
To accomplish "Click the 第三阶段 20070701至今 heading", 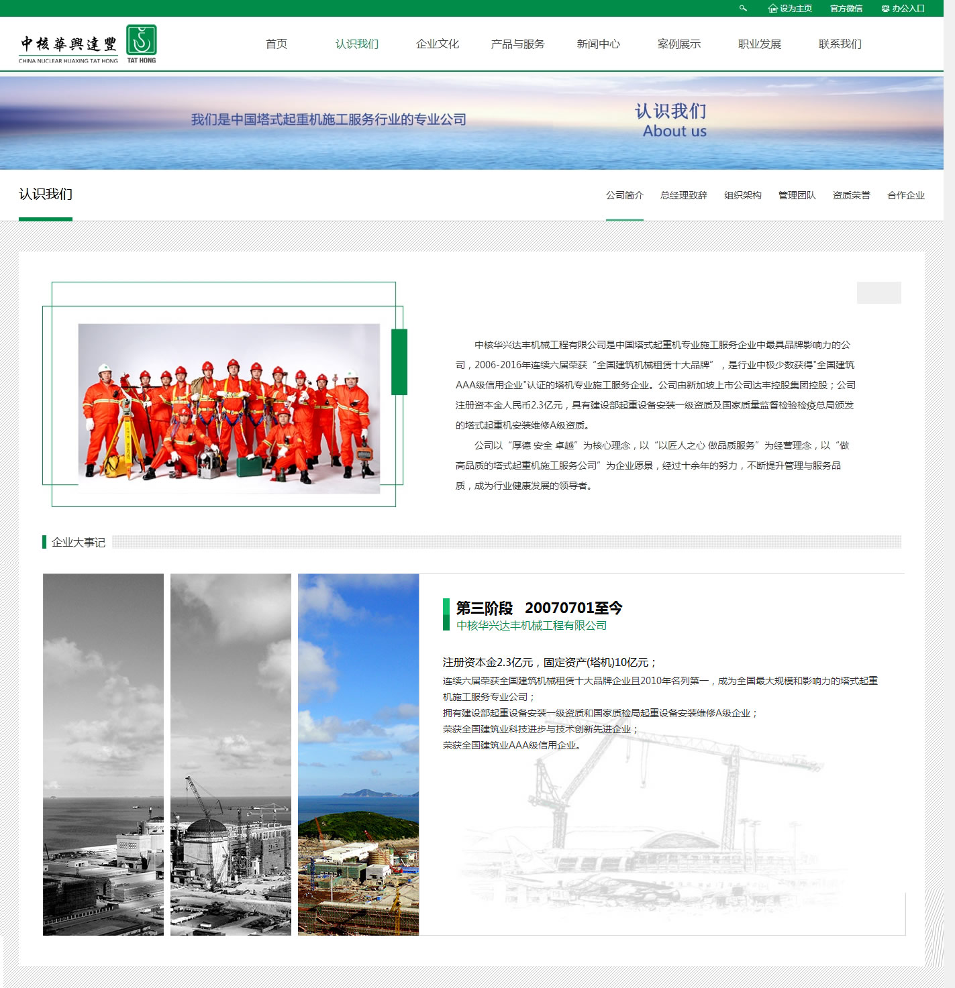I will [539, 608].
